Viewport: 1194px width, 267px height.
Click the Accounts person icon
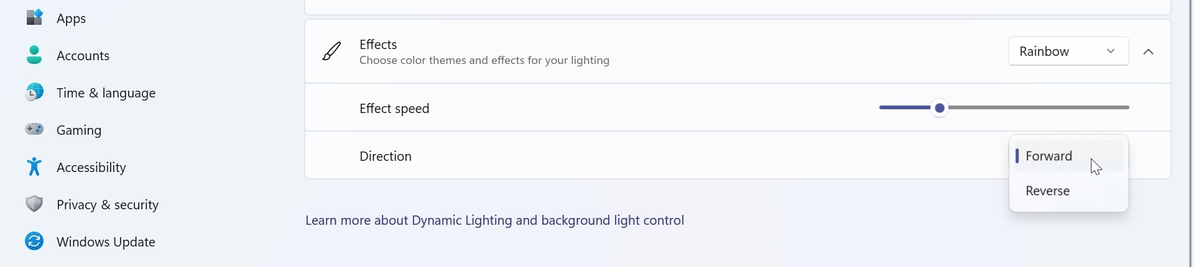[x=34, y=55]
